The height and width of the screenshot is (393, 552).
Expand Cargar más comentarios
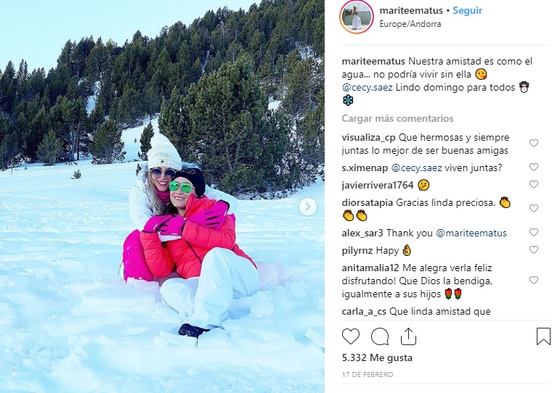pyautogui.click(x=397, y=118)
